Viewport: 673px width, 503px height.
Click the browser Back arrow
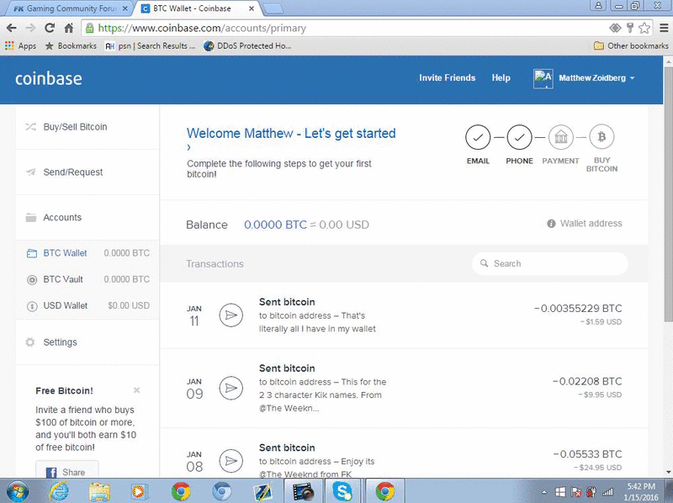point(12,29)
